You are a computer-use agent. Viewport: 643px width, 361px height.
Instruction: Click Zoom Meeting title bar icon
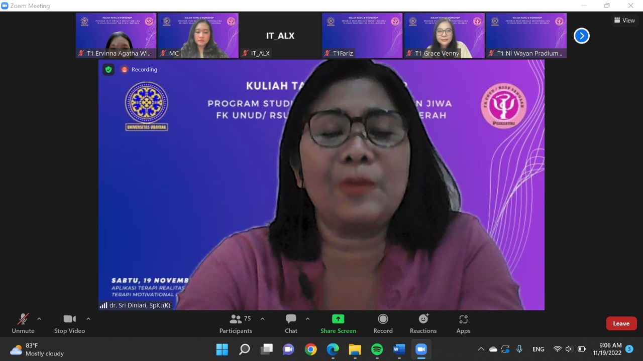[5, 6]
